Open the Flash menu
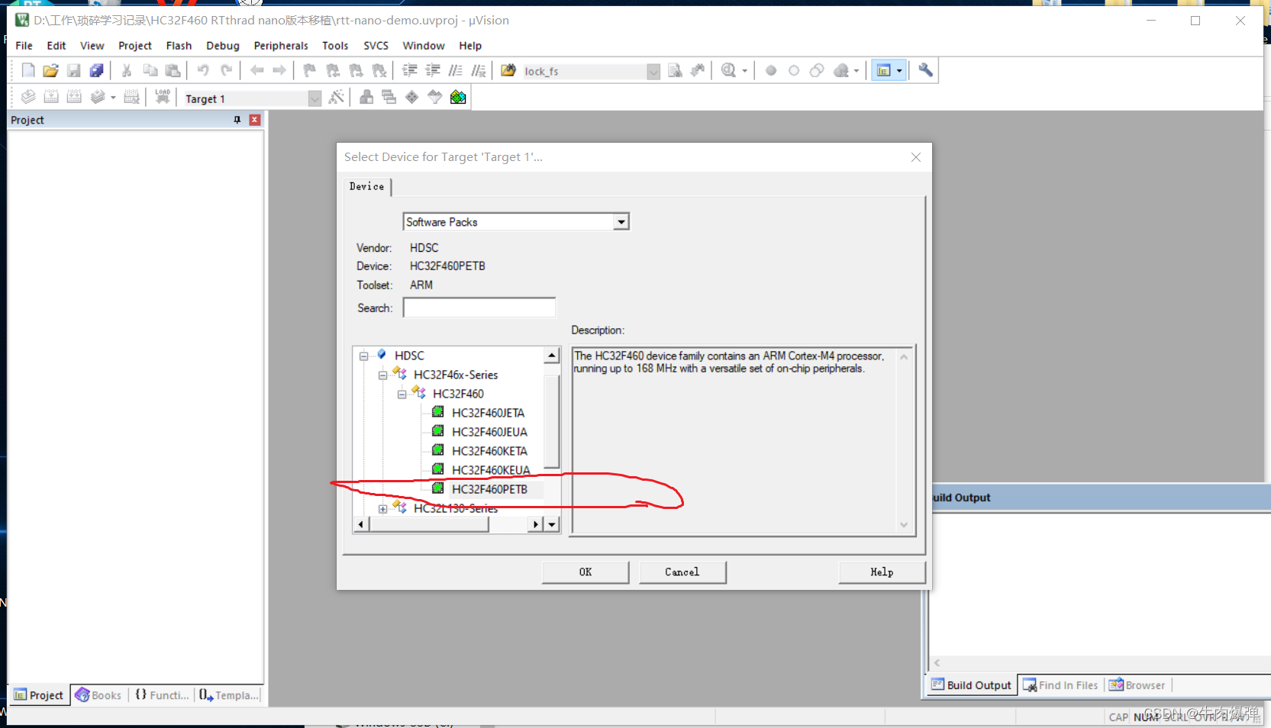This screenshot has width=1271, height=728. coord(179,46)
